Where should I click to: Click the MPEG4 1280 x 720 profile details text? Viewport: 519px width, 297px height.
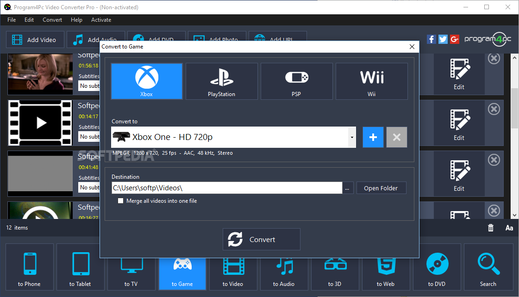coord(172,153)
